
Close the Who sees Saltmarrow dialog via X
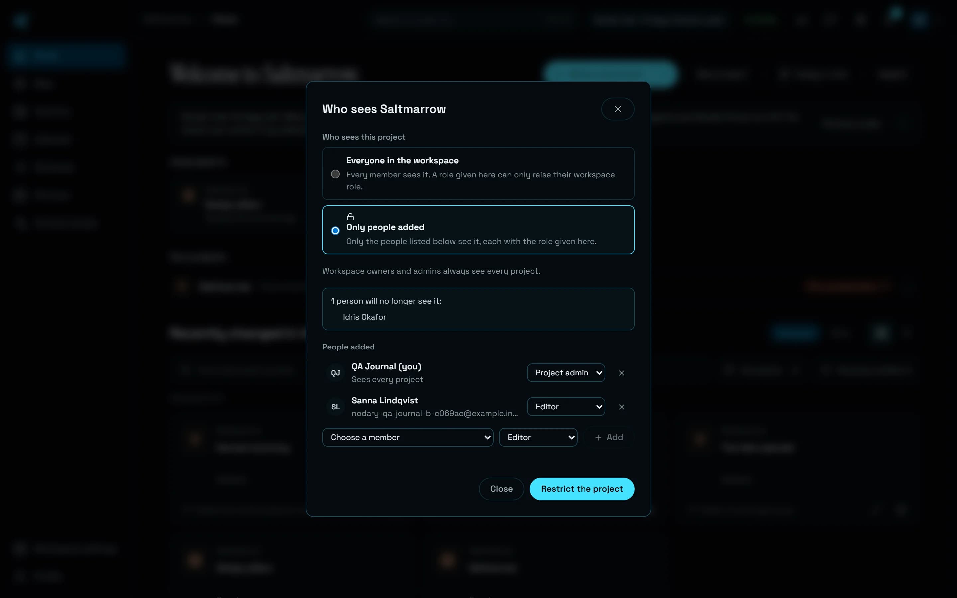[x=618, y=109]
